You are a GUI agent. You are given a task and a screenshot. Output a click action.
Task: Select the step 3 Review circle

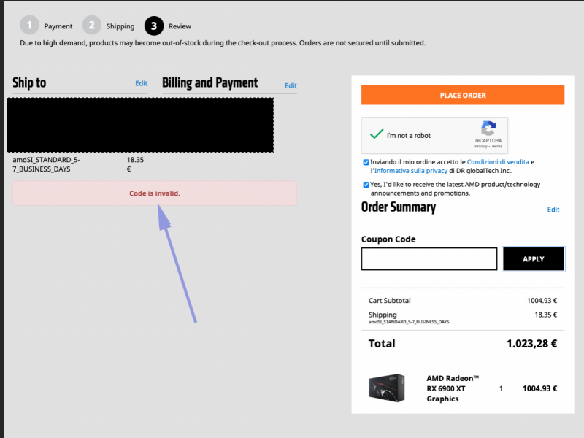tap(154, 26)
